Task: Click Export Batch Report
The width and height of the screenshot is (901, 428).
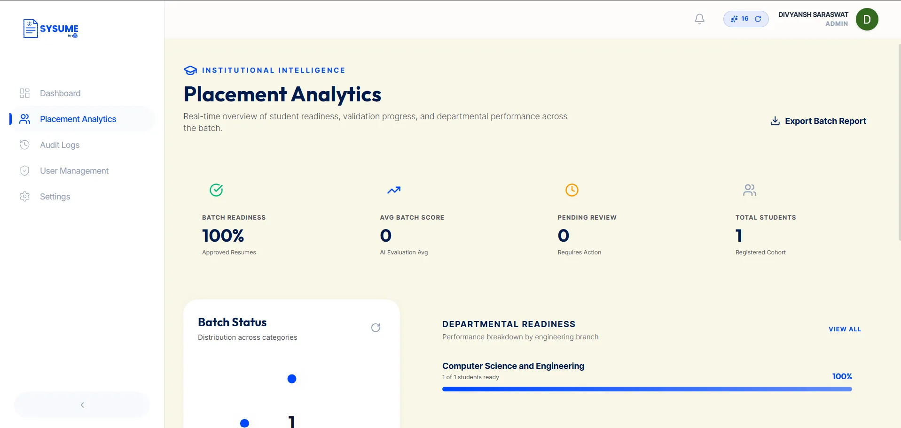Action: [x=818, y=121]
